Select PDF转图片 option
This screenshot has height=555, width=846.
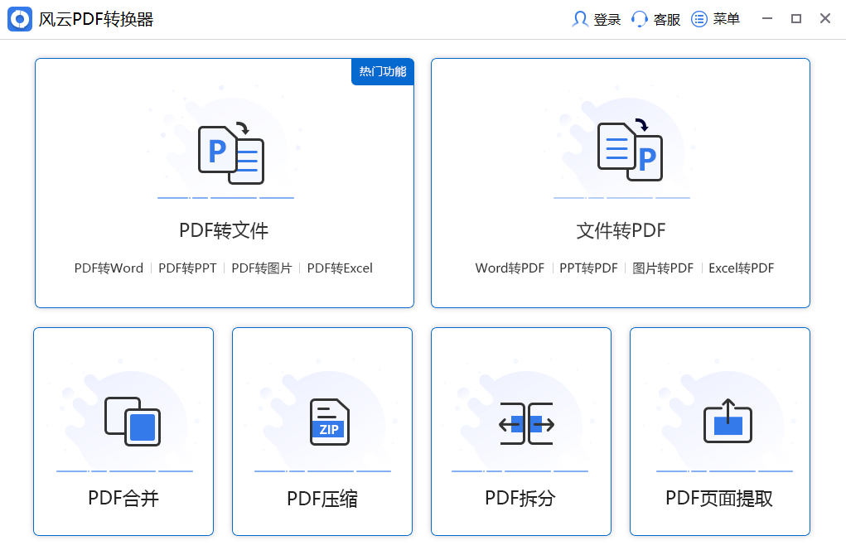pos(262,268)
